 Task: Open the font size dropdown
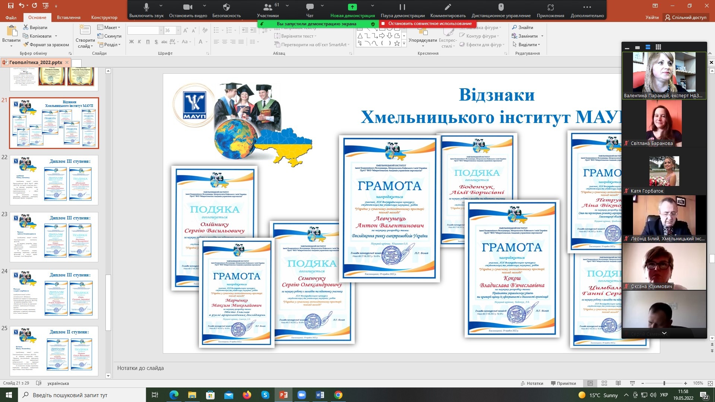[x=178, y=31]
